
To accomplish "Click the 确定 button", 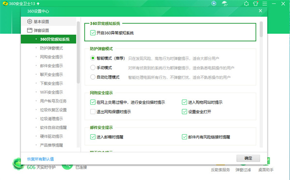I will [x=248, y=158].
